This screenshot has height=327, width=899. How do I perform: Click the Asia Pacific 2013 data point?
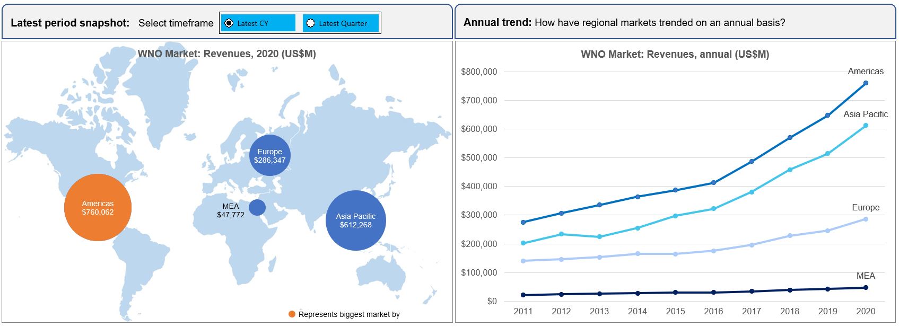click(x=599, y=237)
